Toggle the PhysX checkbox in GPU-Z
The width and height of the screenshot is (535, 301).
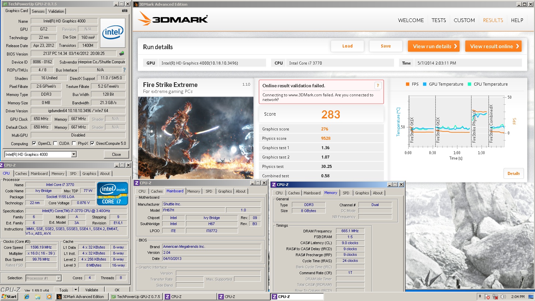(74, 143)
